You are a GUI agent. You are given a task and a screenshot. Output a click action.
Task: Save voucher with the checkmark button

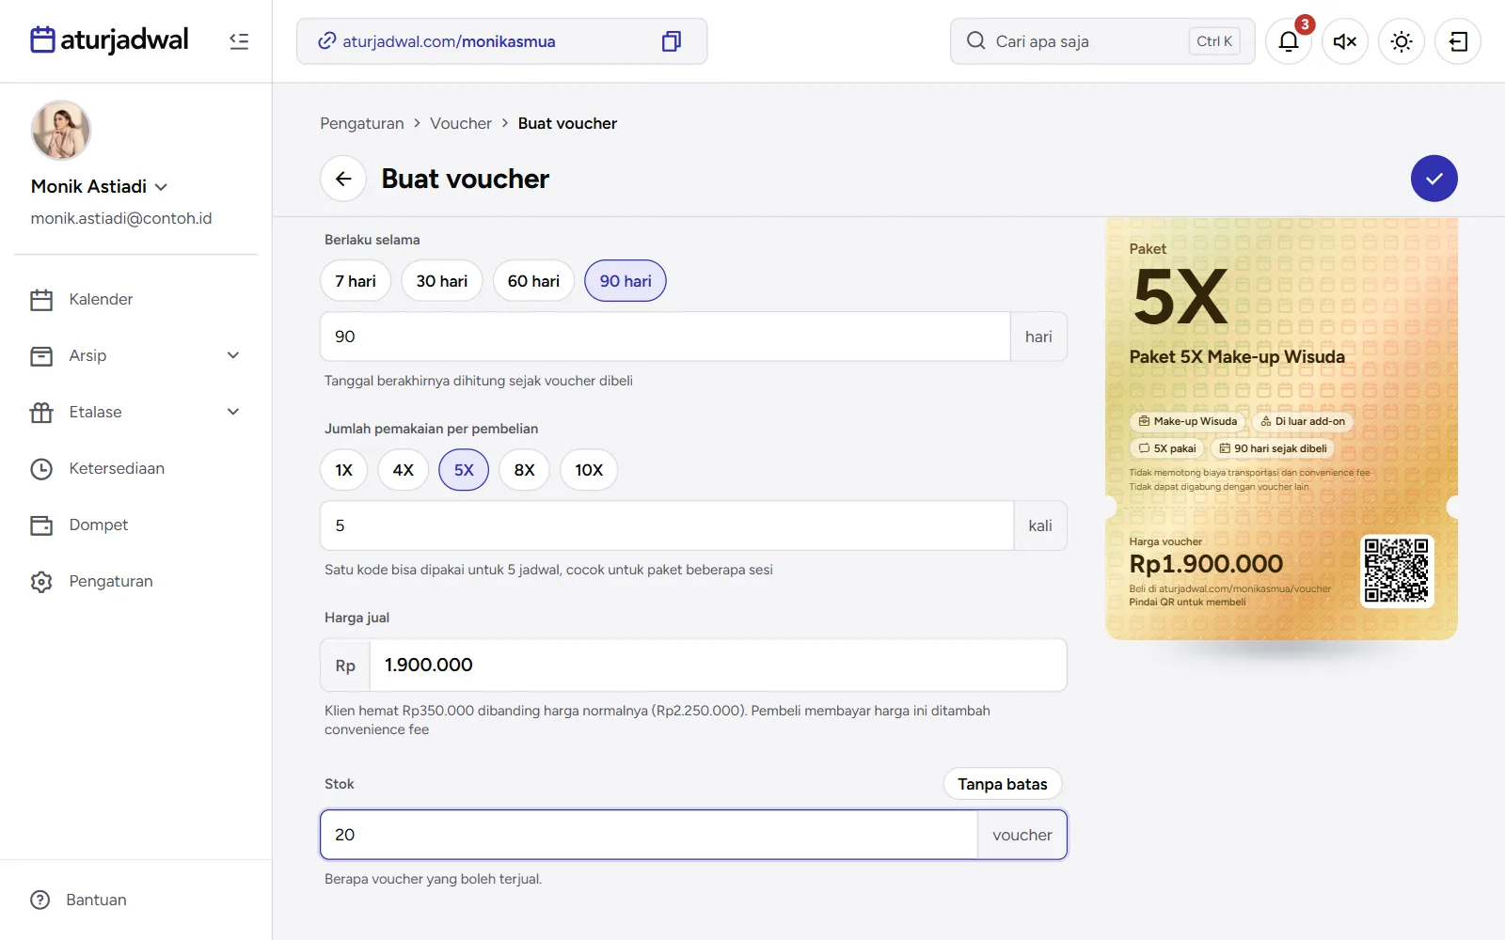pos(1434,179)
